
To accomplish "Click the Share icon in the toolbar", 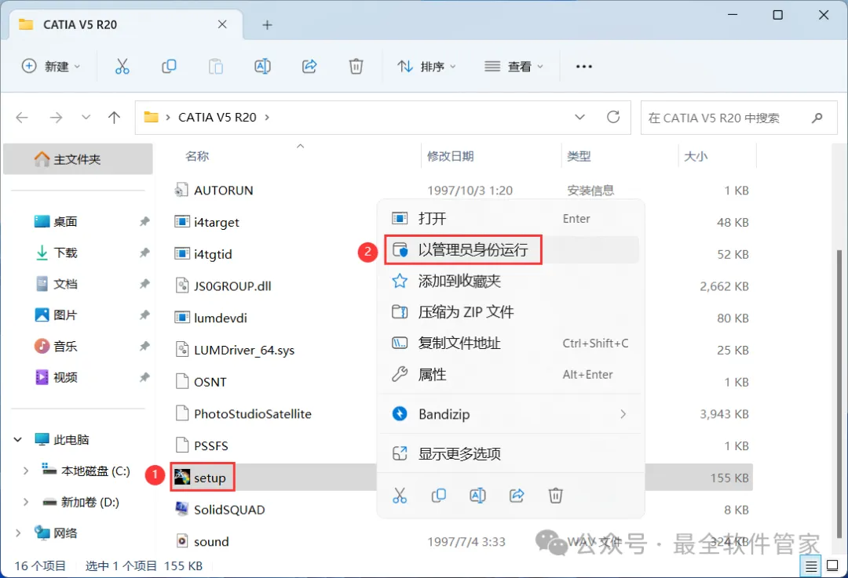I will pyautogui.click(x=309, y=67).
